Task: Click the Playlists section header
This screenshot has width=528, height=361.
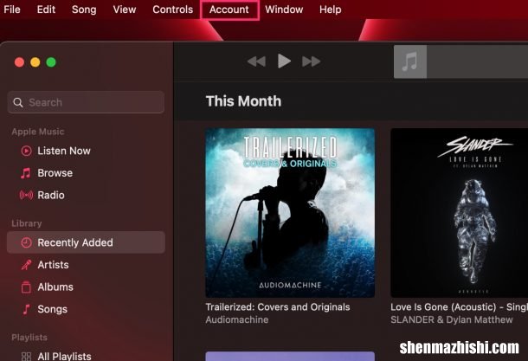Action: coord(29,338)
